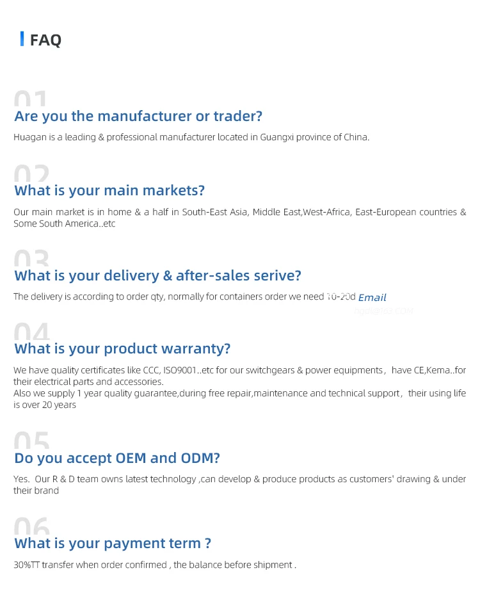The width and height of the screenshot is (480, 591).
Task: Select the delivery & after-sales question heading
Action: 157,275
